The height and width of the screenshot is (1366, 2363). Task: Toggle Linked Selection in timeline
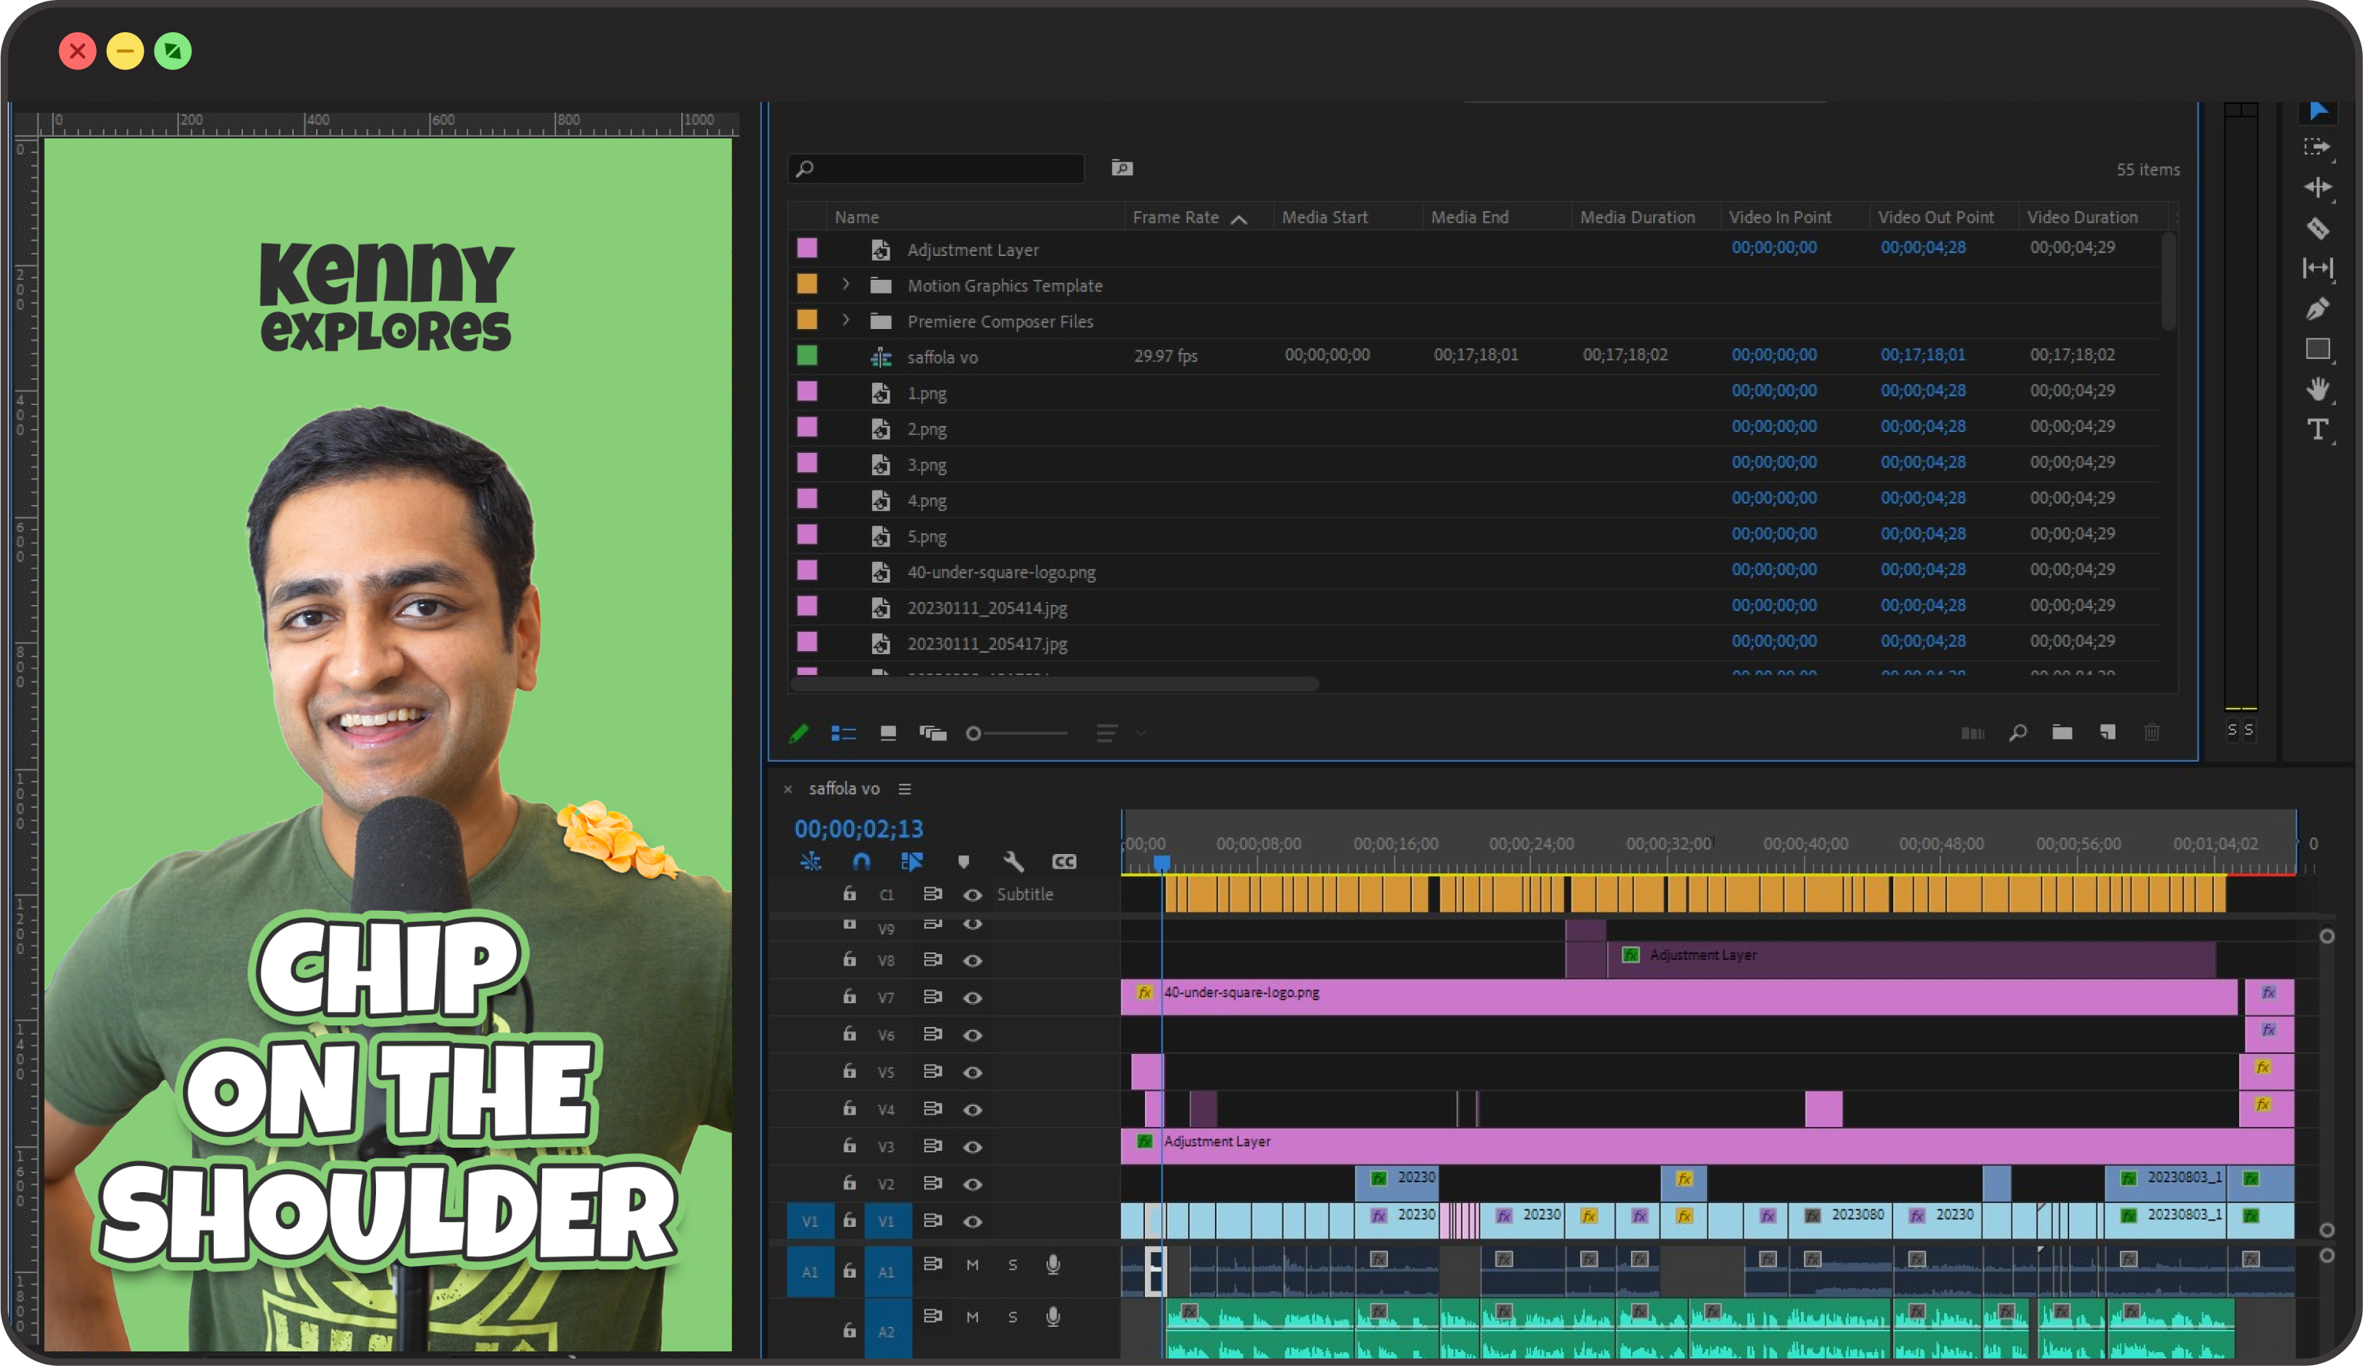click(911, 862)
